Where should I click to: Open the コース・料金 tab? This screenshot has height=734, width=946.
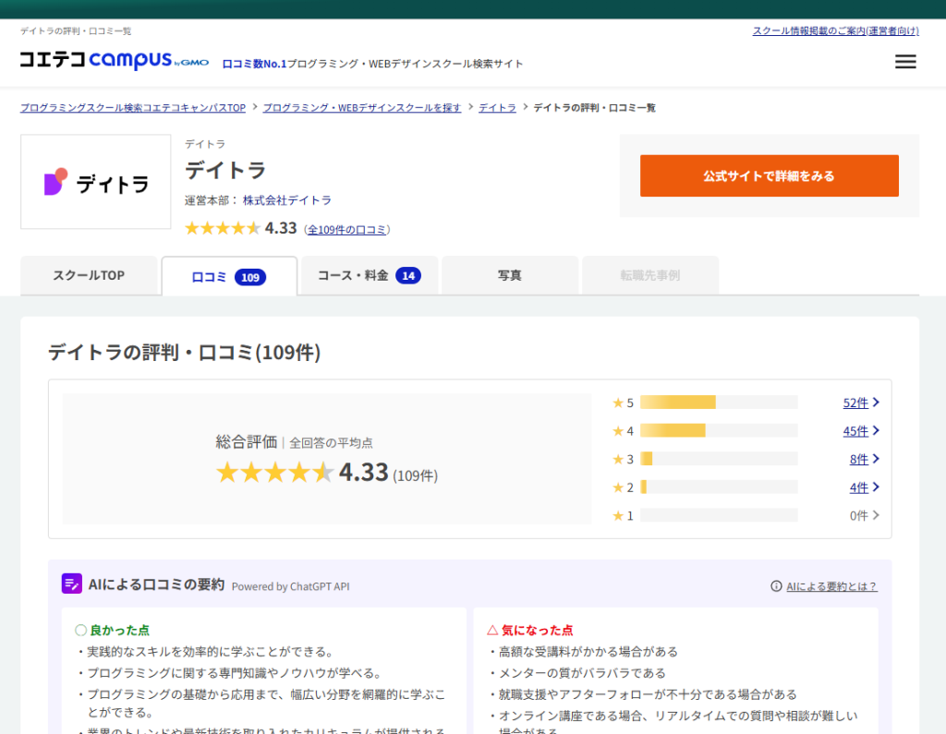[x=369, y=275]
